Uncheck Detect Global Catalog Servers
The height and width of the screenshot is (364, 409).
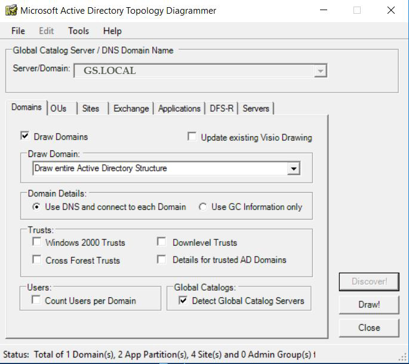pyautogui.click(x=183, y=300)
